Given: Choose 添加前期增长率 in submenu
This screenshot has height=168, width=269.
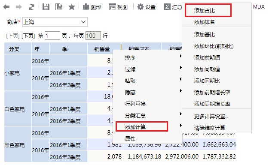Looking at the screenshot, I should click(217, 93).
